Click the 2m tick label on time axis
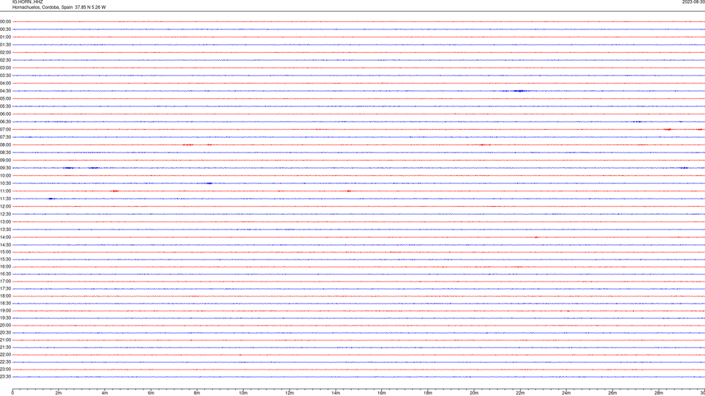Image resolution: width=705 pixels, height=396 pixels. (59, 393)
